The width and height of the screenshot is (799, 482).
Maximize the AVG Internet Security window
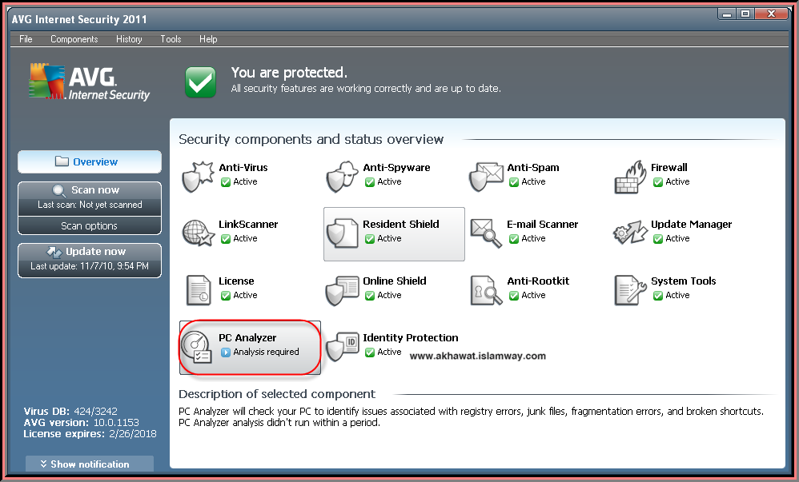pyautogui.click(x=745, y=14)
